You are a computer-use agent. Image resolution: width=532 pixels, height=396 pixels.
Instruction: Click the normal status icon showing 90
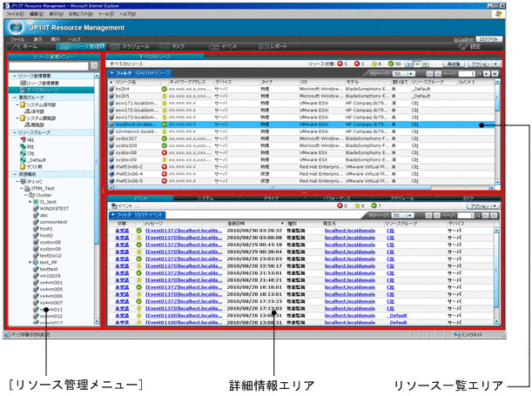click(x=391, y=64)
